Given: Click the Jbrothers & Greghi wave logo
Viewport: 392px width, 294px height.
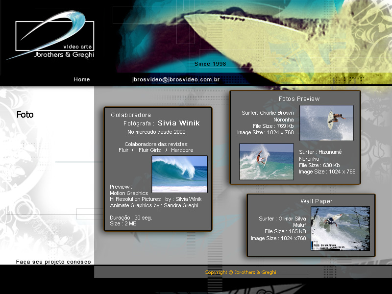Looking at the screenshot, I should click(51, 35).
